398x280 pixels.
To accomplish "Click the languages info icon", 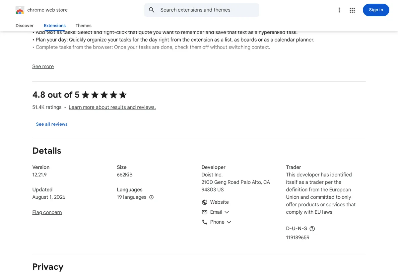I will (151, 197).
